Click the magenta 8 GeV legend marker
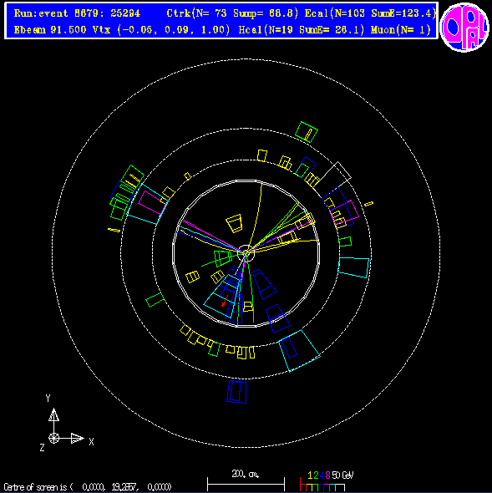Screen dimensions: 492x493 (x=327, y=475)
